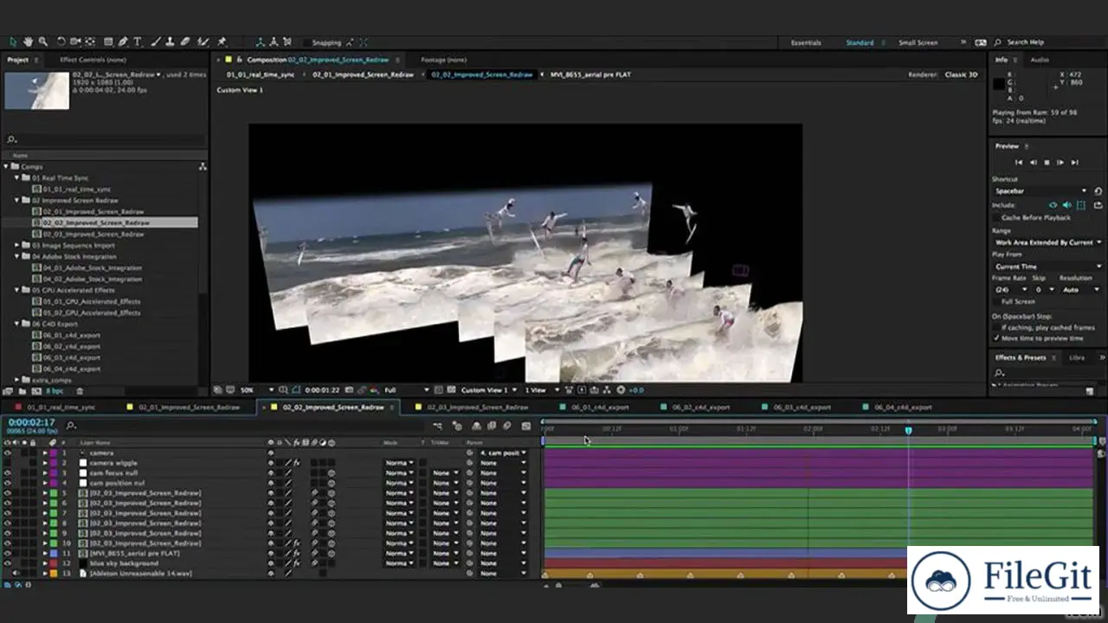Screen dimensions: 1108x623
Task: Step back one frame in Preview panel
Action: [x=1033, y=162]
